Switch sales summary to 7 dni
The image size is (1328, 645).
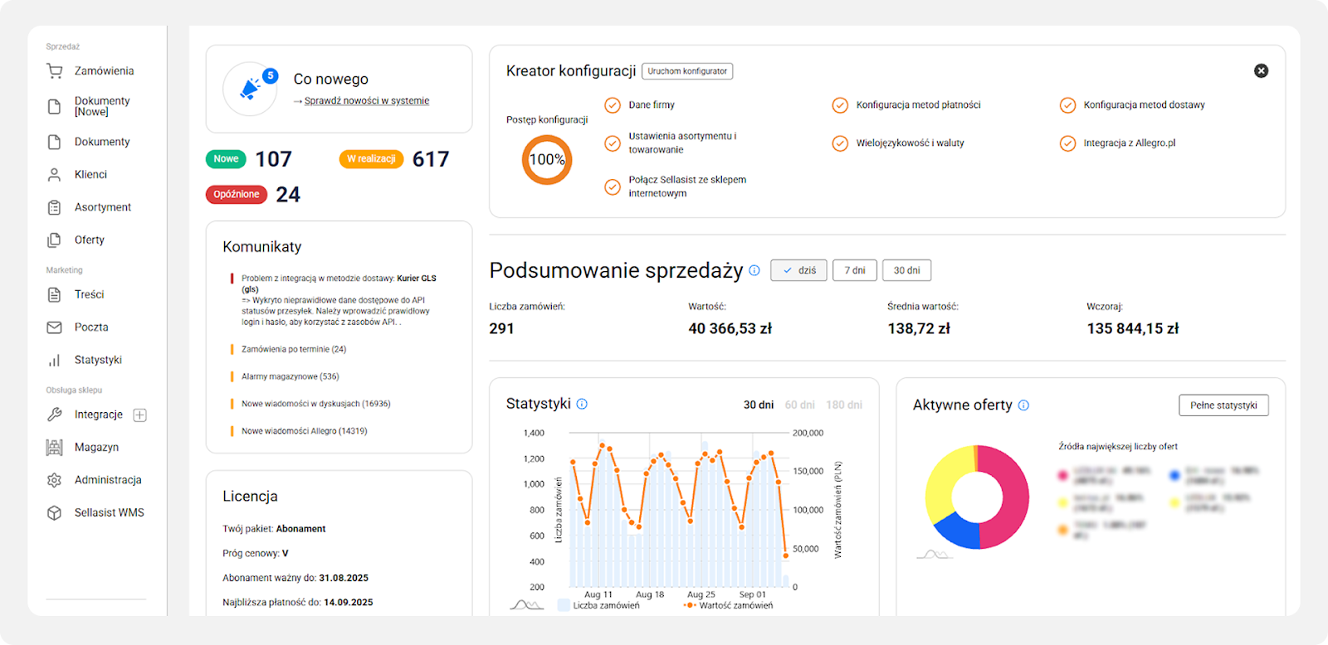tap(855, 270)
